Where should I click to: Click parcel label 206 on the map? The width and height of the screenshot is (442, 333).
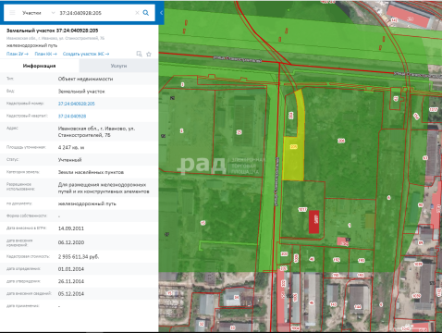tap(341, 141)
